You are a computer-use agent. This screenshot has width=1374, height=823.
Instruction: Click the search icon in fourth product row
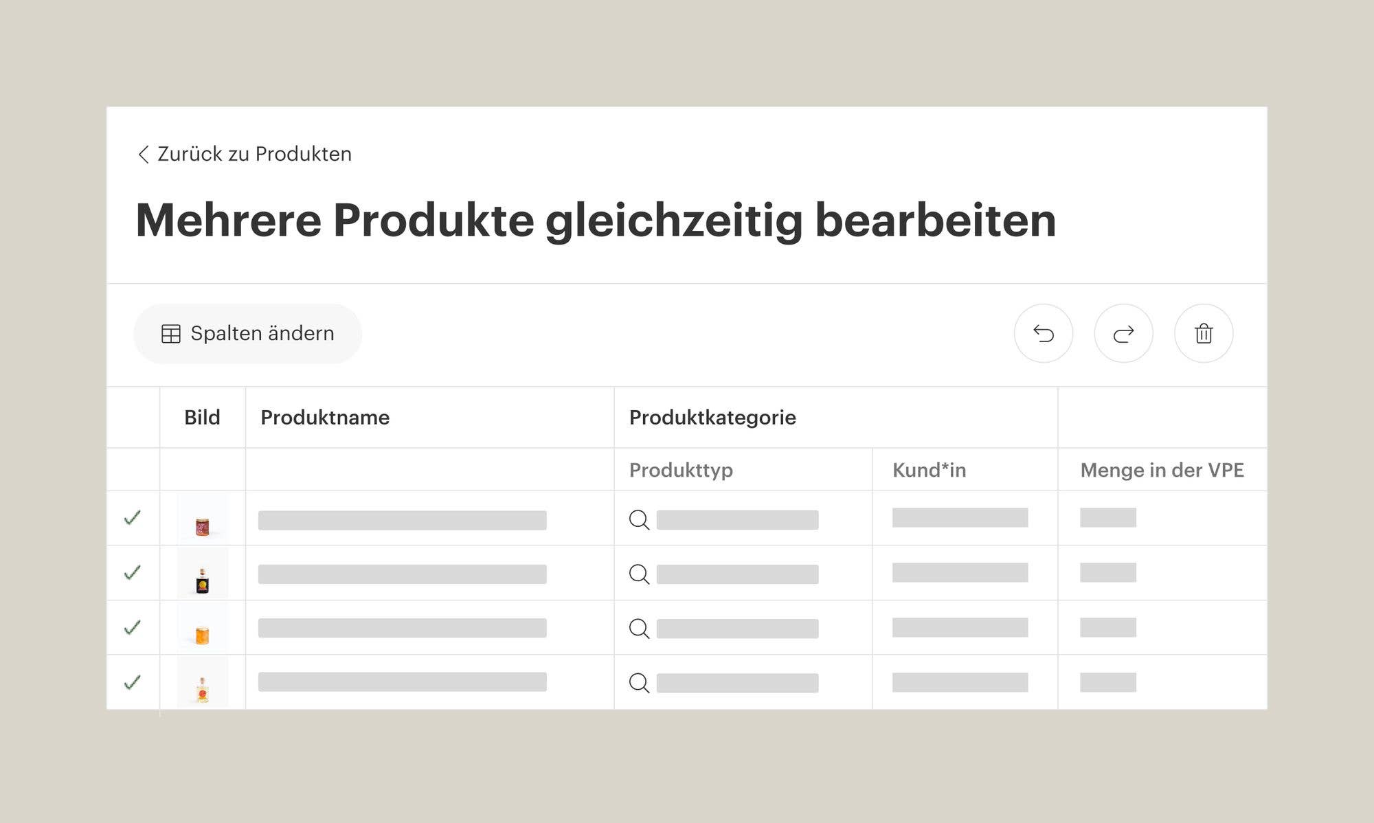pos(639,683)
